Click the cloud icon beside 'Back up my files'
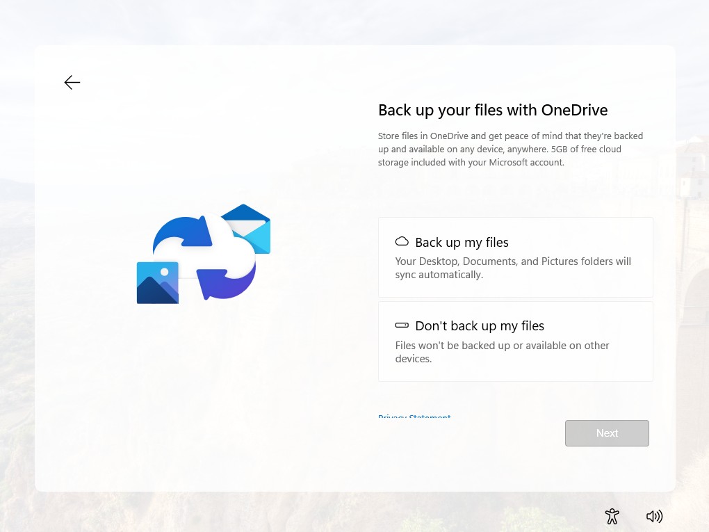Screen dimensions: 709x532 point(402,241)
